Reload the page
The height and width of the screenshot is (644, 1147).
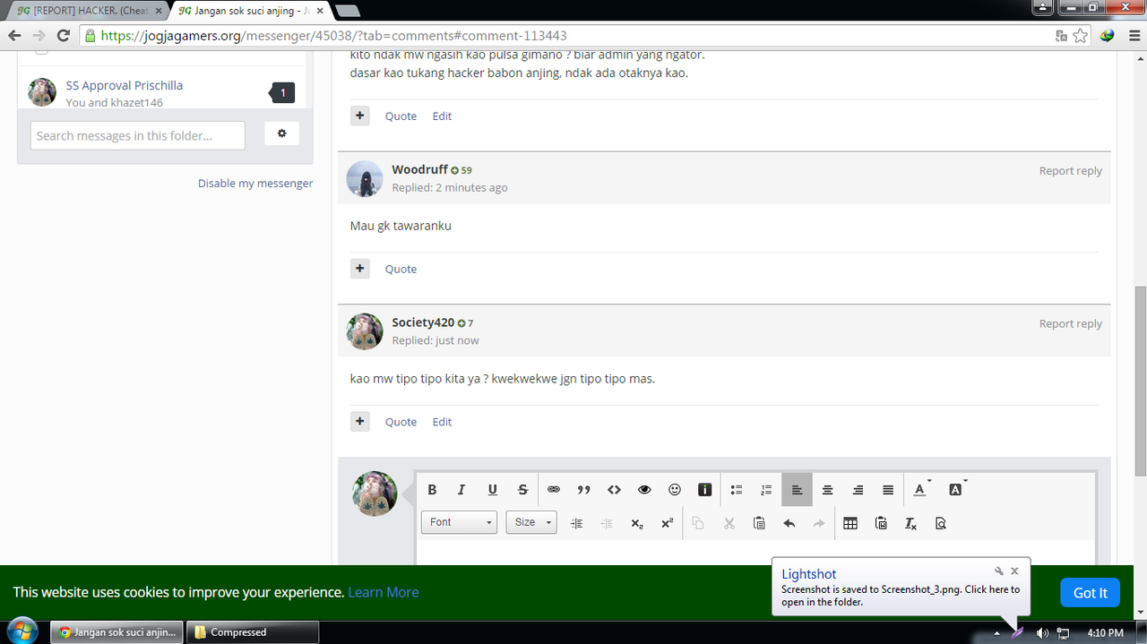[63, 36]
